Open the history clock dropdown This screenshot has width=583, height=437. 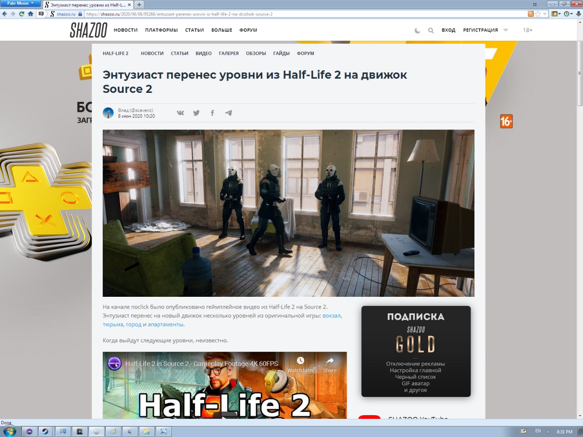tap(568, 14)
